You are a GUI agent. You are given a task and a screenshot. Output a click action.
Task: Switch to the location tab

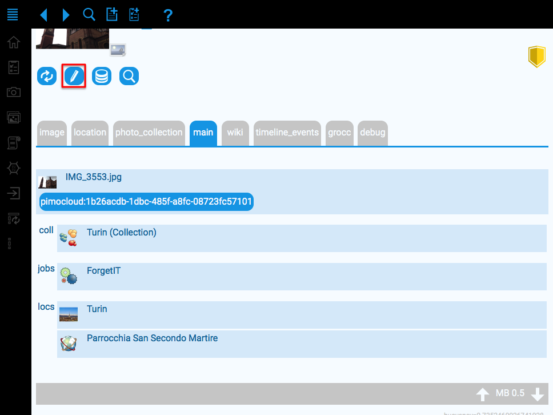point(90,133)
